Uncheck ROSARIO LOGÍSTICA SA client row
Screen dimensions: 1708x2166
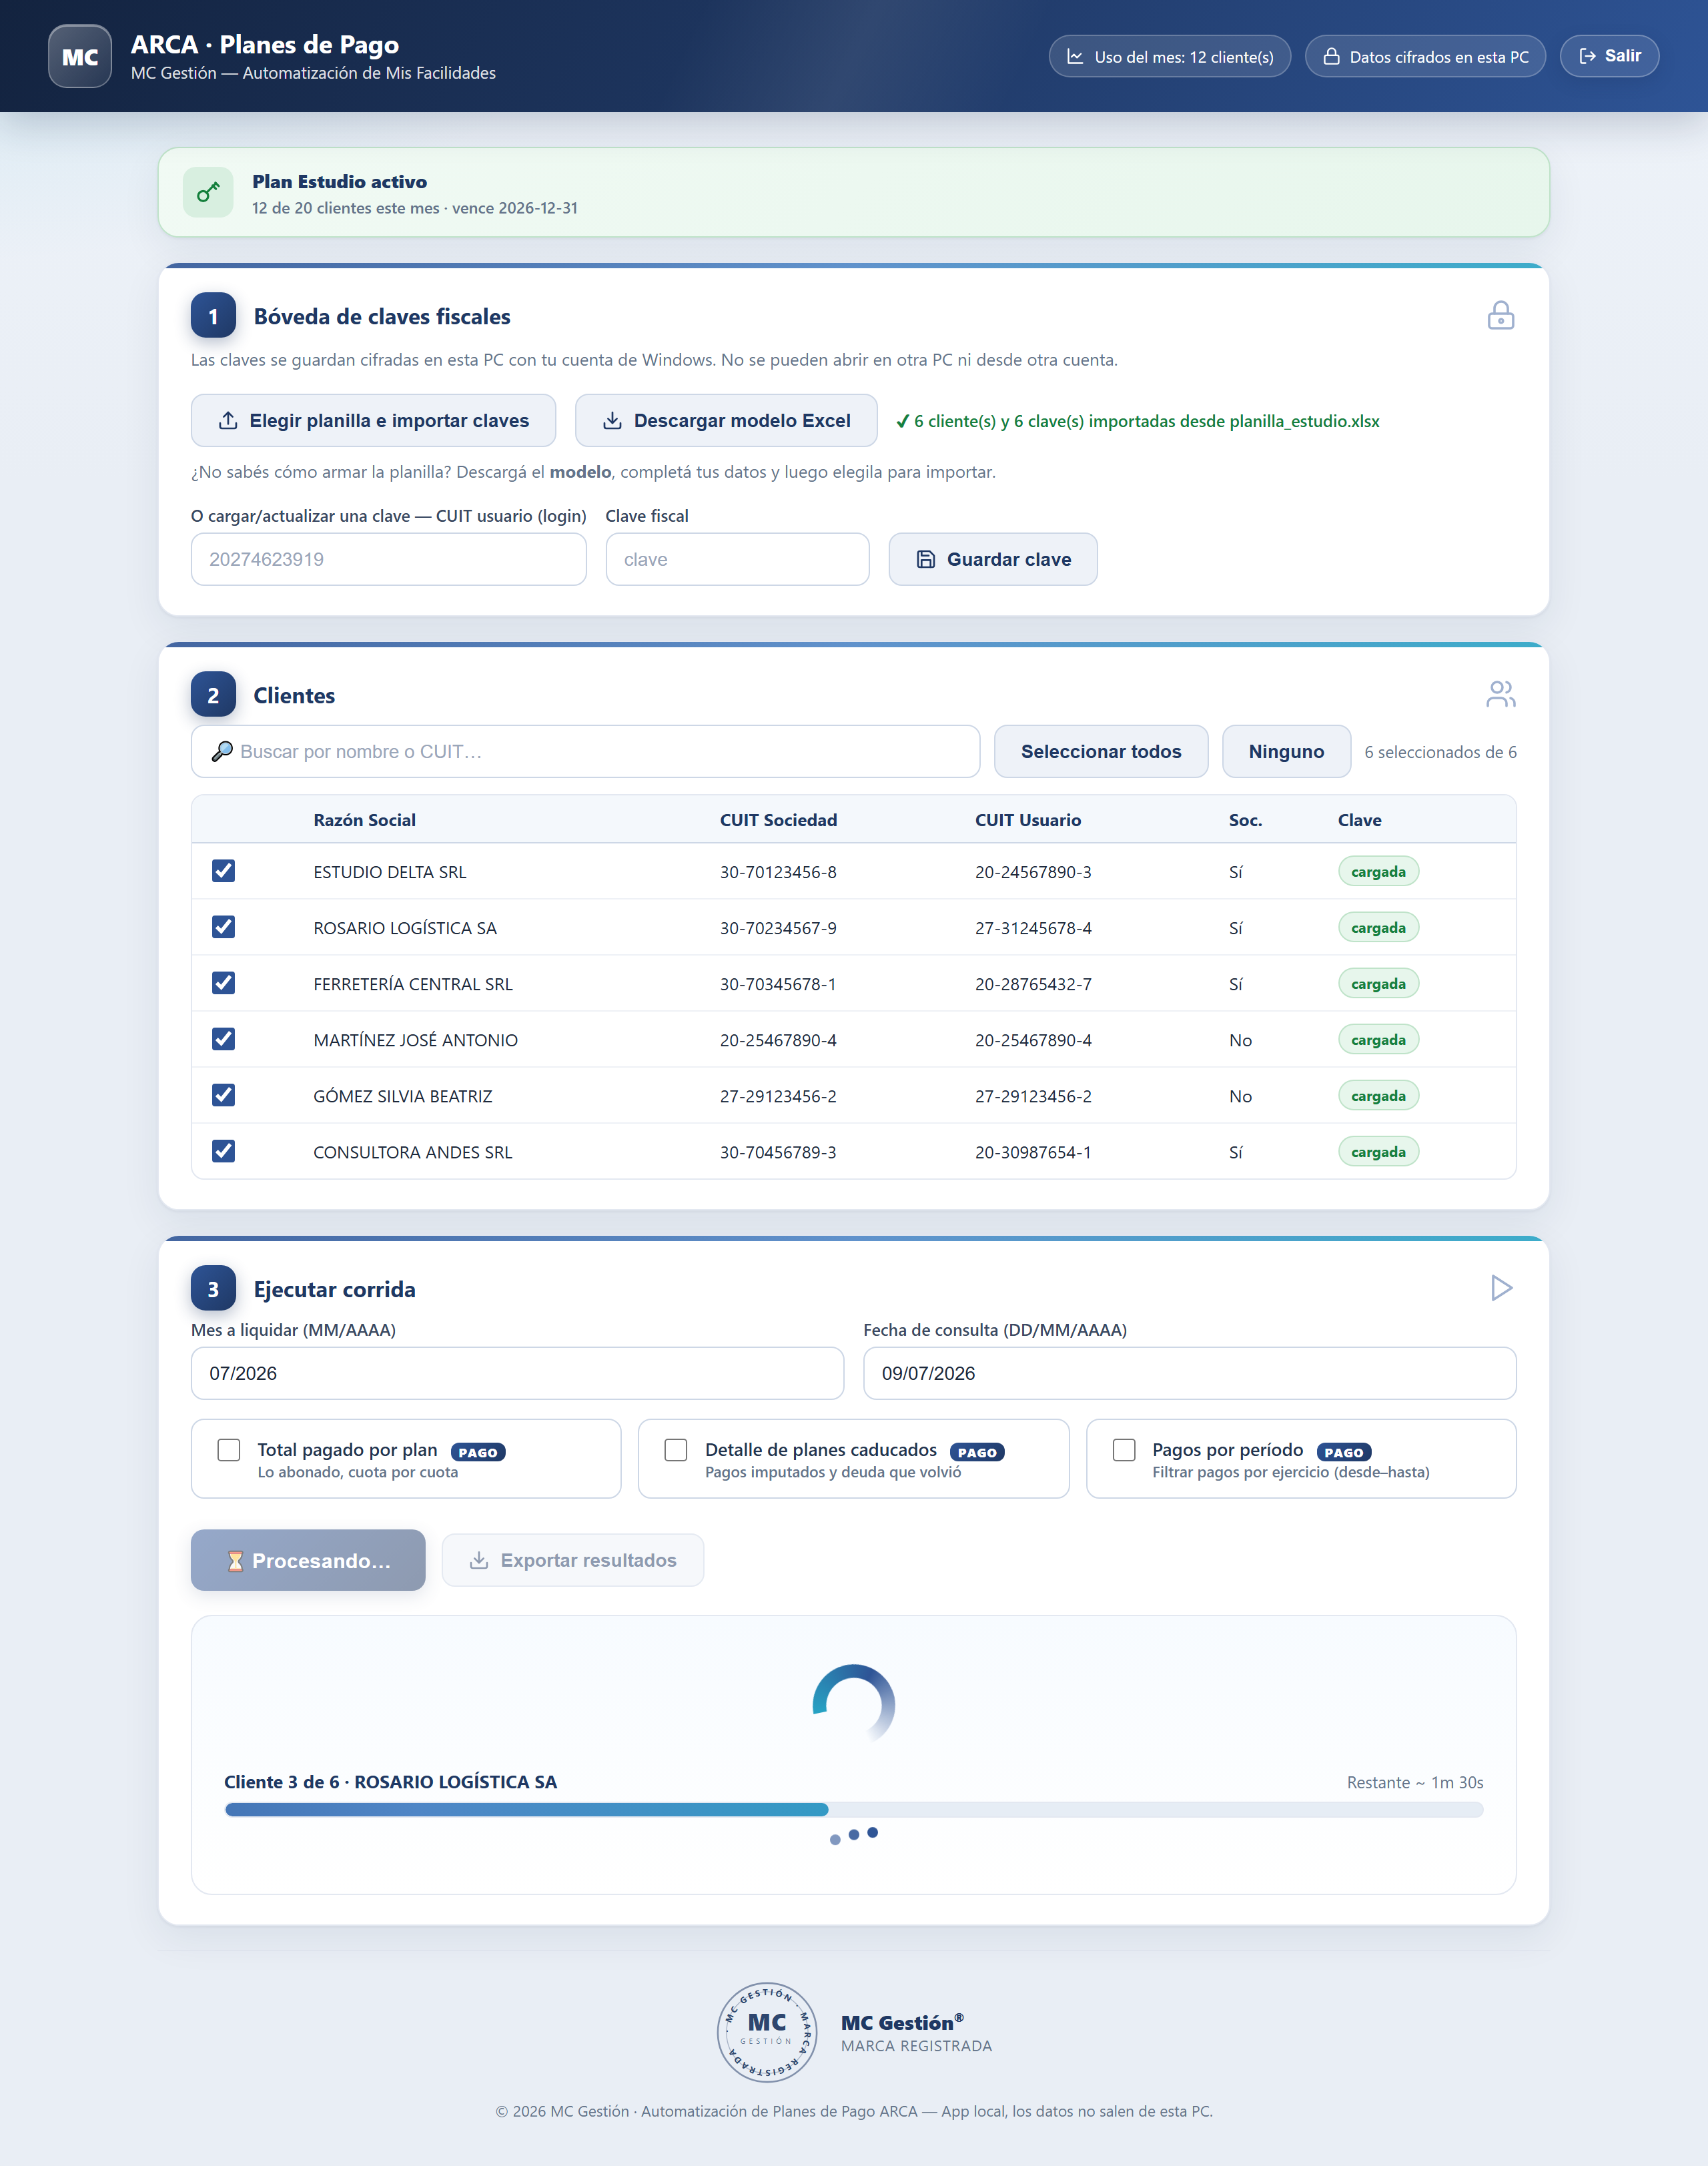click(x=223, y=927)
